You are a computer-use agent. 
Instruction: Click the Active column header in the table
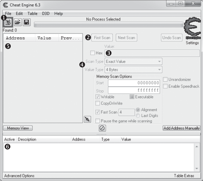pos(9,139)
